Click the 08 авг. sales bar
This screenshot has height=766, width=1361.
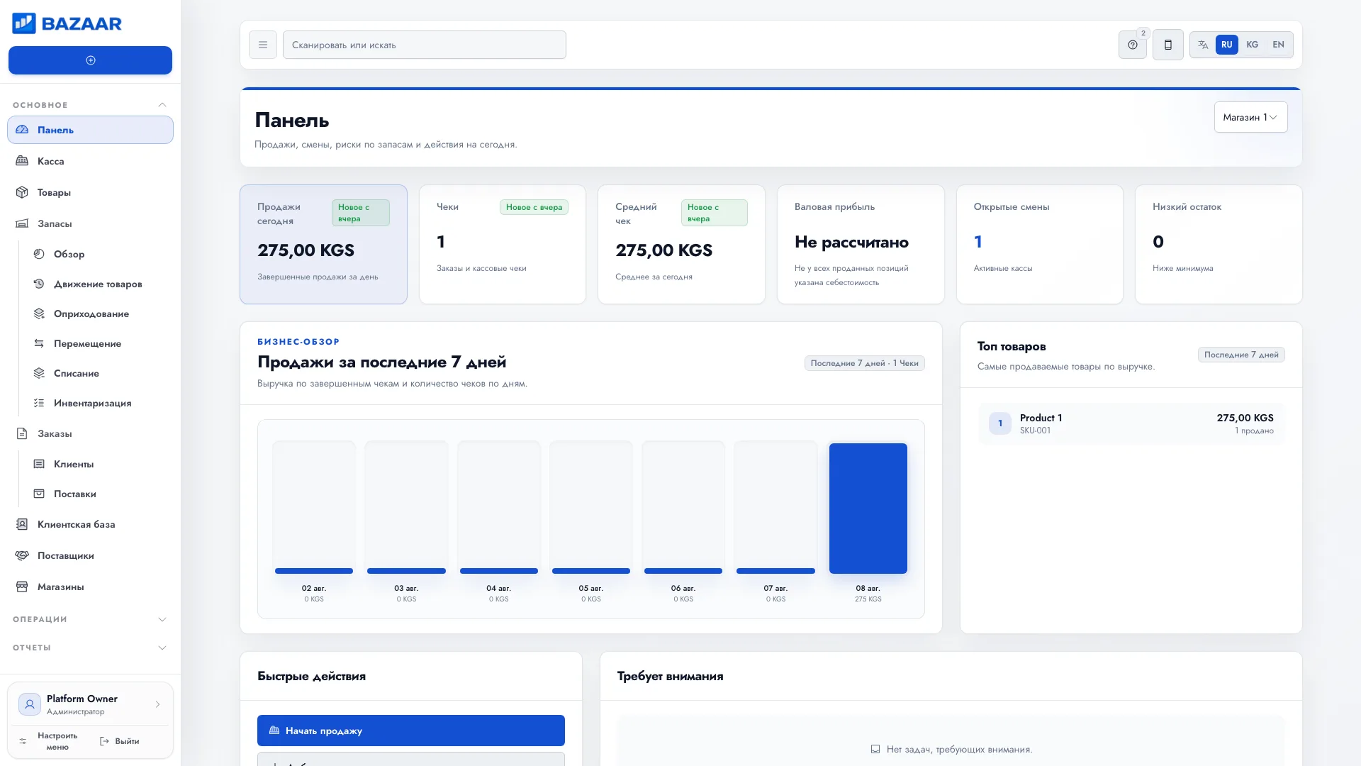(x=868, y=508)
